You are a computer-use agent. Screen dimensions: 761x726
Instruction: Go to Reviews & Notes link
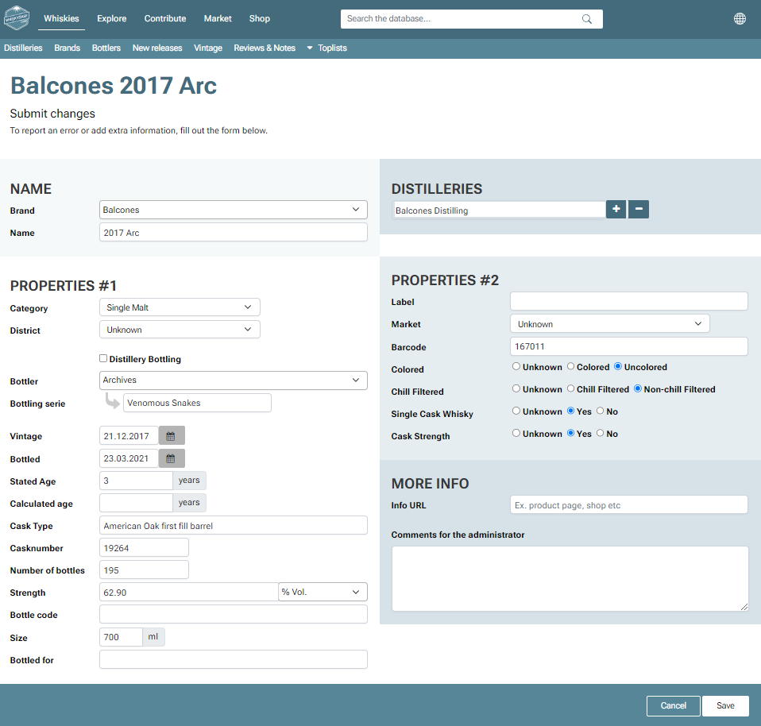[x=265, y=48]
